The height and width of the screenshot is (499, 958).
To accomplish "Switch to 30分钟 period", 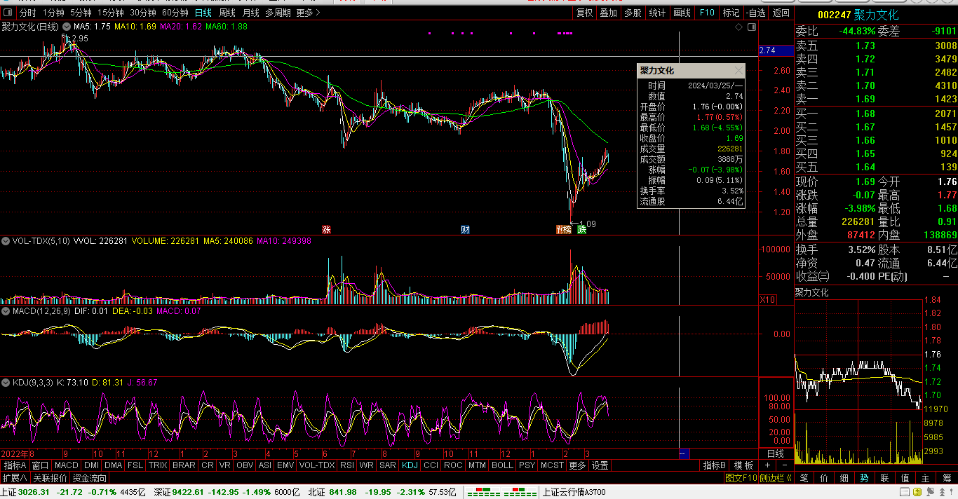I will 143,13.
